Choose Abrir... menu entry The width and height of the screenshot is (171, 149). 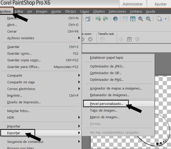point(41,25)
